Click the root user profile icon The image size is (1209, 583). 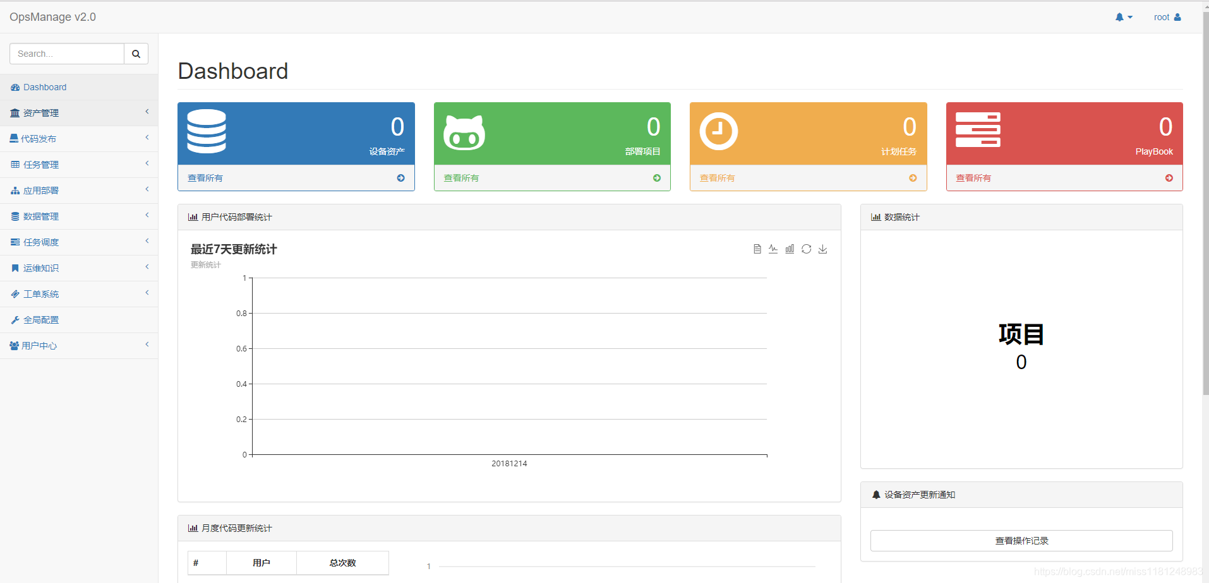point(1177,17)
